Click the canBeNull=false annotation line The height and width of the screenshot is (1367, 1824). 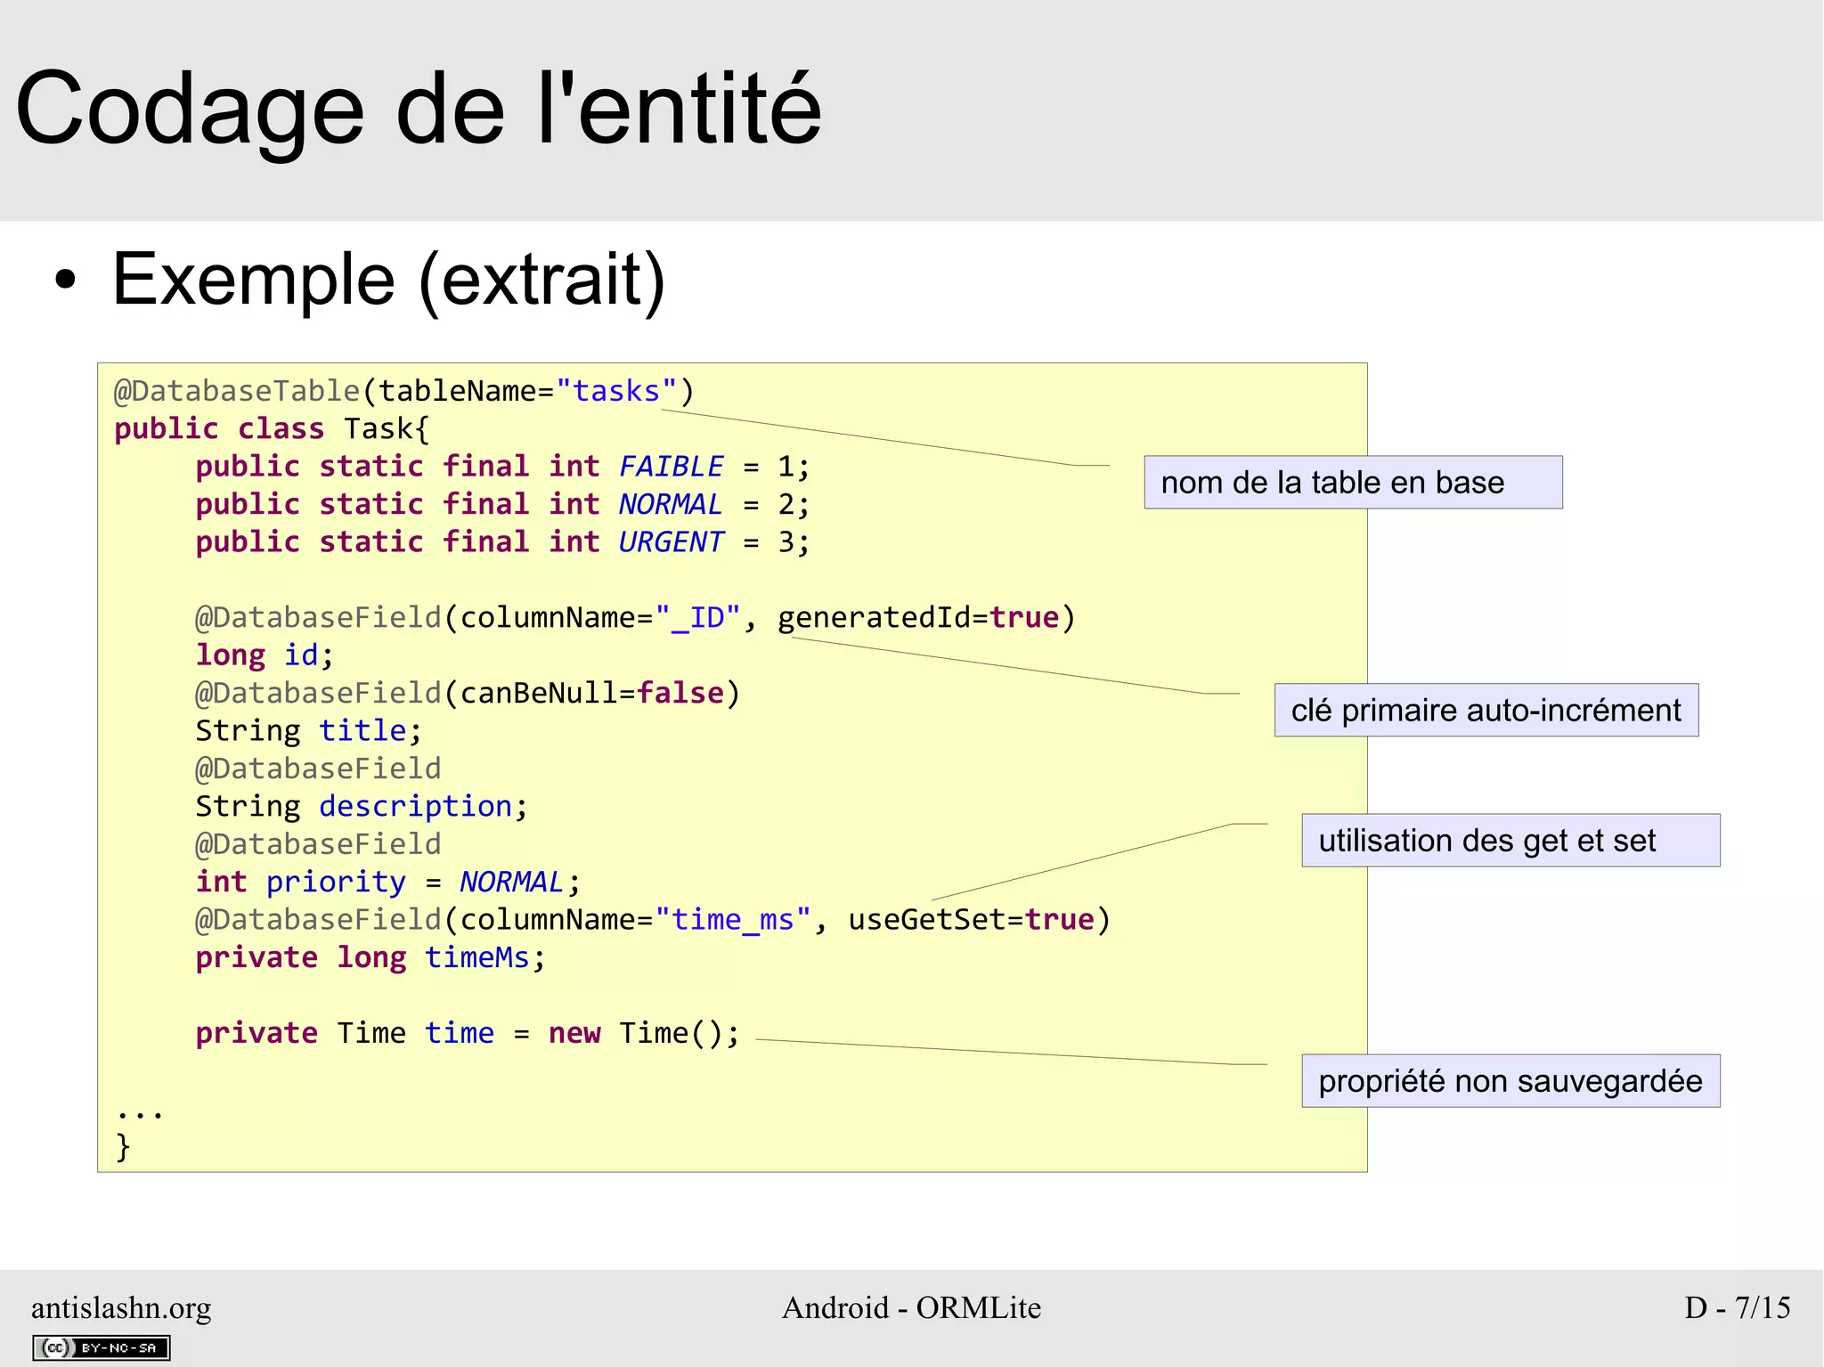(x=468, y=693)
